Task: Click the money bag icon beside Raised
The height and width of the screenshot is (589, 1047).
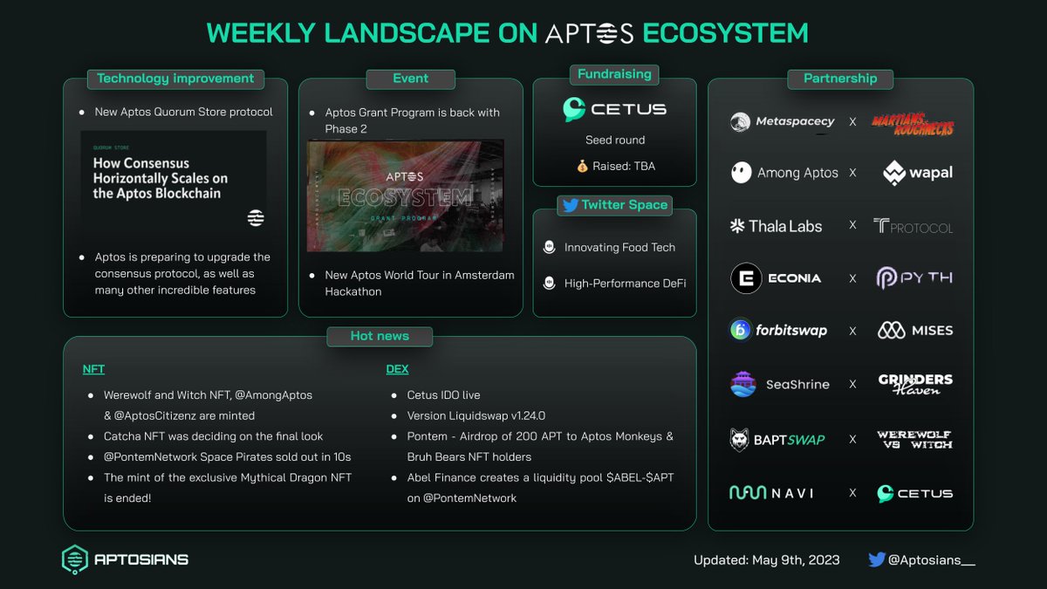Action: [x=582, y=166]
